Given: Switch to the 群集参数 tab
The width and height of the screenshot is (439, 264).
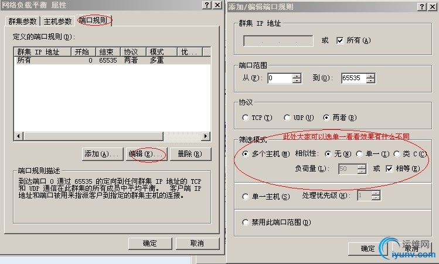Looking at the screenshot, I should pyautogui.click(x=23, y=21).
